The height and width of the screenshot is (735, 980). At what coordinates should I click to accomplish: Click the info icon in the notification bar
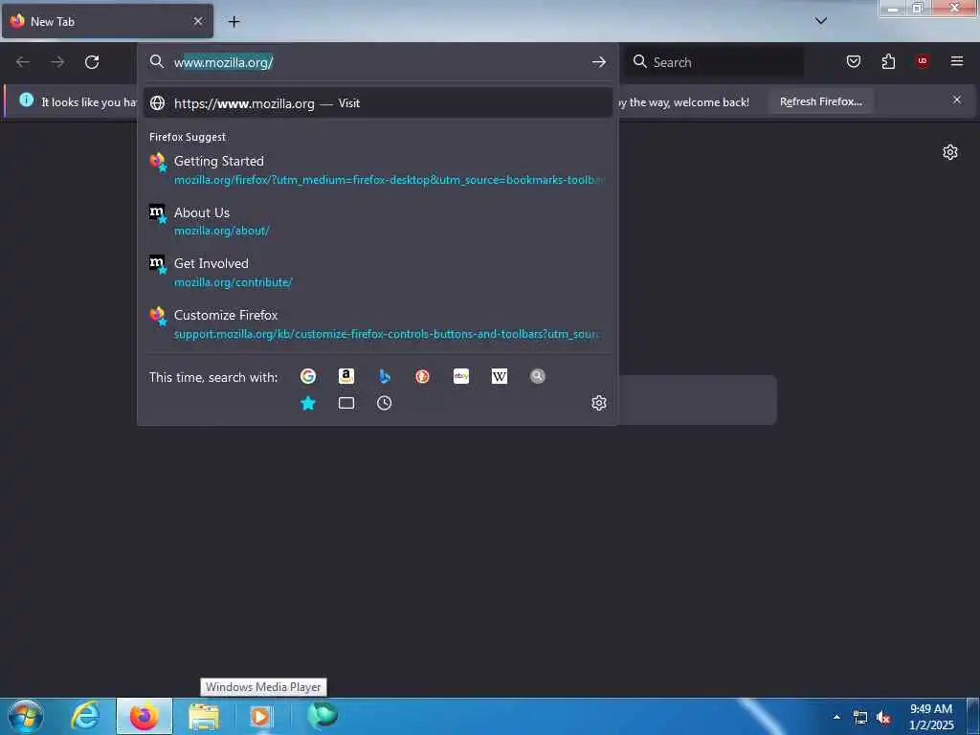pyautogui.click(x=26, y=100)
